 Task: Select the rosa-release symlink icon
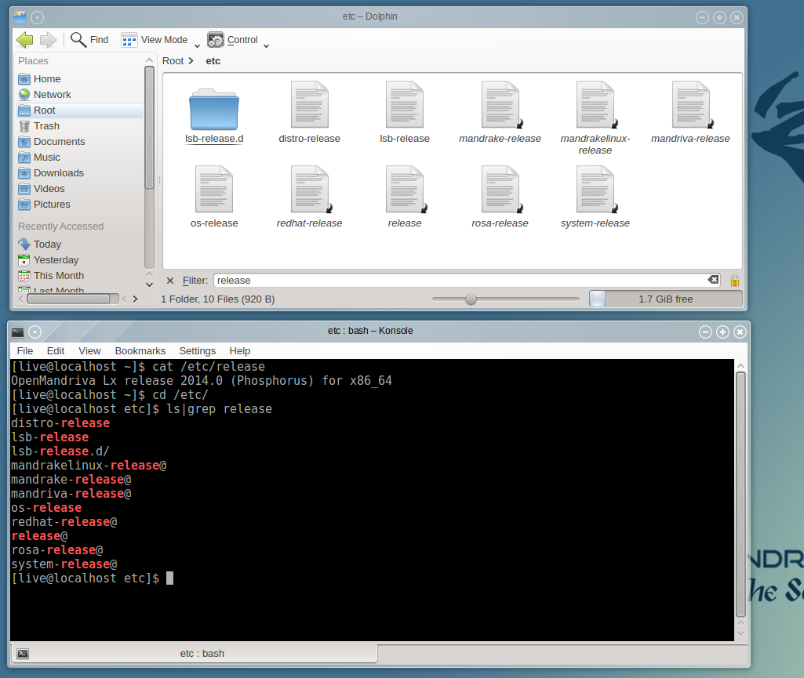[500, 189]
